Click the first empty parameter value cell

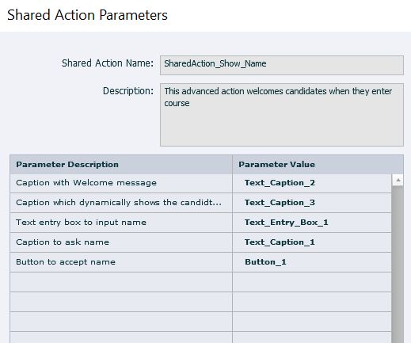coord(312,282)
